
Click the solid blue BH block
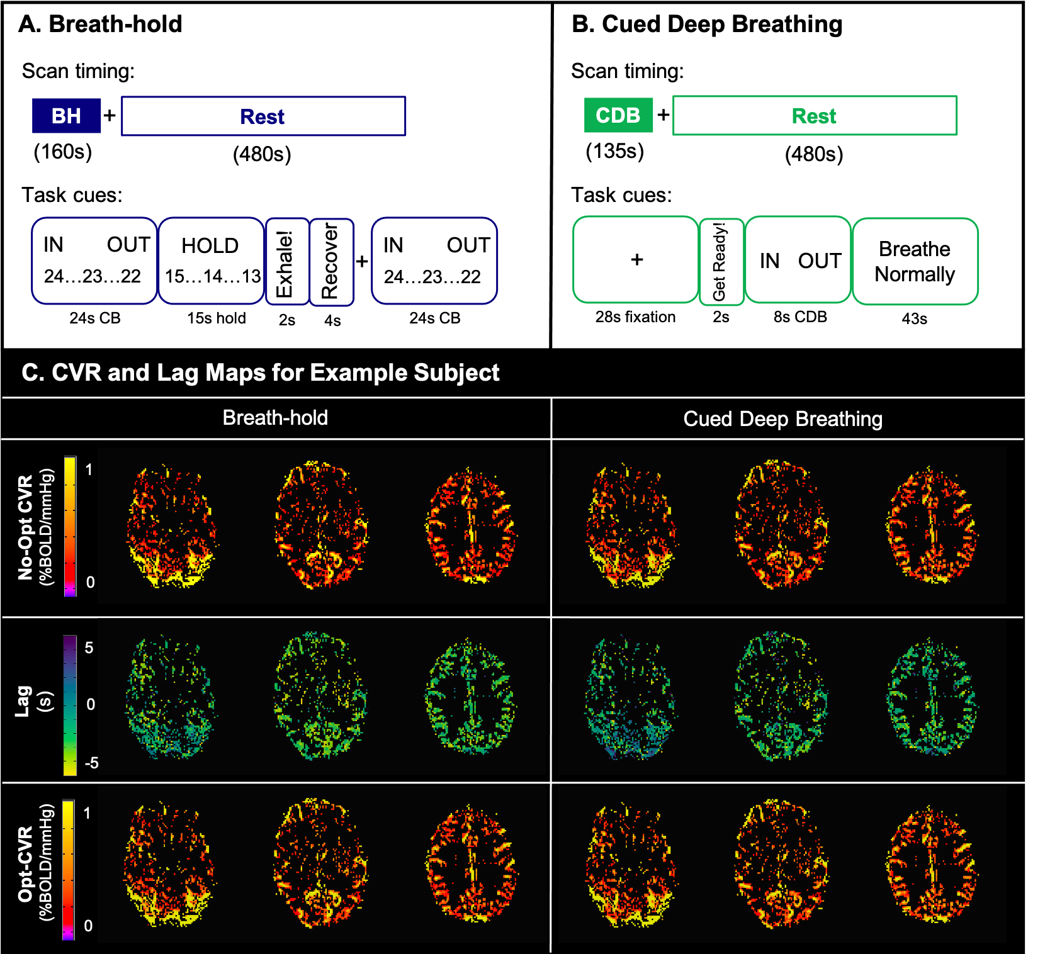tap(66, 116)
